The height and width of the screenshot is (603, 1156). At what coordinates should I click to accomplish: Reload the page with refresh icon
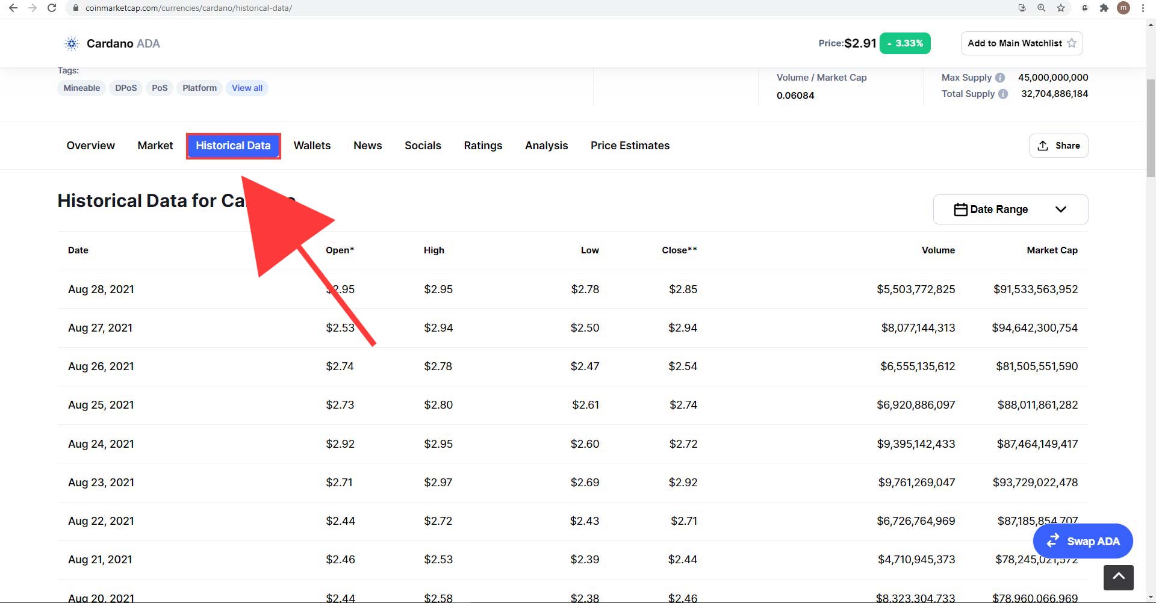pos(52,8)
